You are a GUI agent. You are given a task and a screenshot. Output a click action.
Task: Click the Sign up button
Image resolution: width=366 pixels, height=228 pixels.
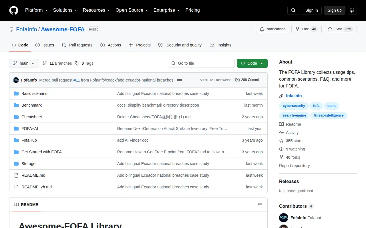coord(335,10)
